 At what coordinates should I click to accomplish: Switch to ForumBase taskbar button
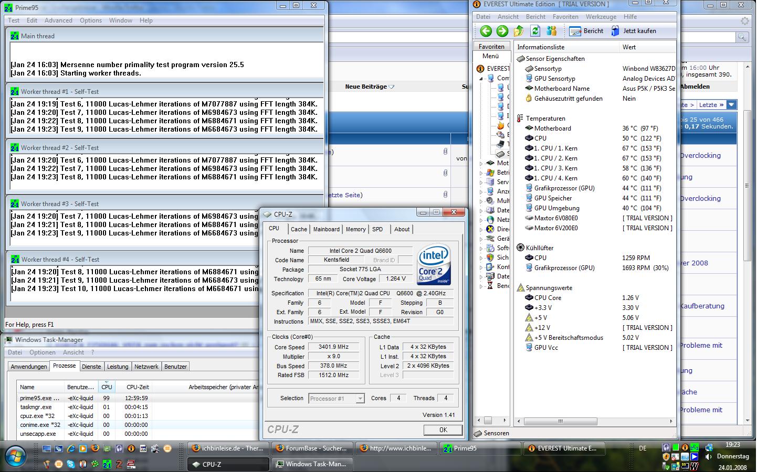tap(311, 448)
